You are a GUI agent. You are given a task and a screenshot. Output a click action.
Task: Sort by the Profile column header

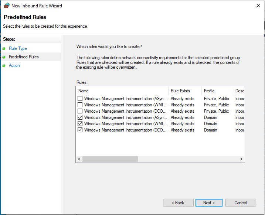(217, 91)
